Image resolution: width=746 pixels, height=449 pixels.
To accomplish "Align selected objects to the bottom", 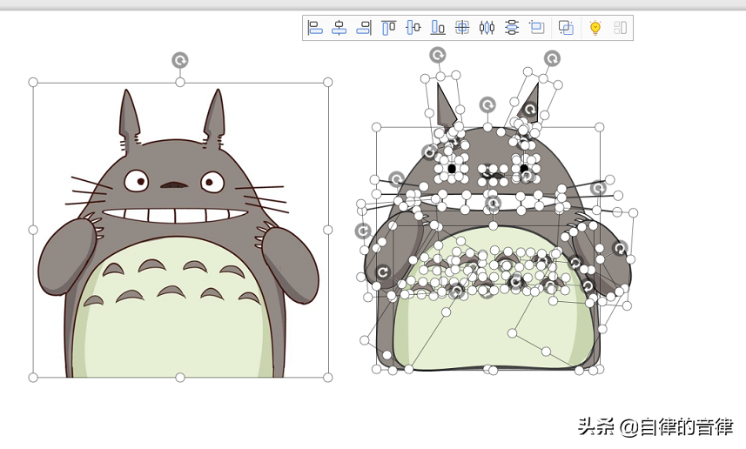I will pos(438,28).
